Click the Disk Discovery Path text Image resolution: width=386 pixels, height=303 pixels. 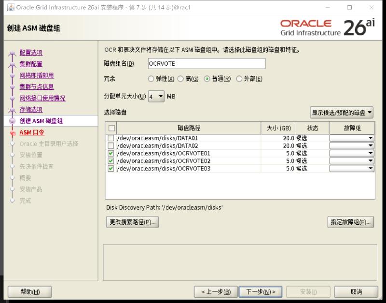pyautogui.click(x=165, y=208)
